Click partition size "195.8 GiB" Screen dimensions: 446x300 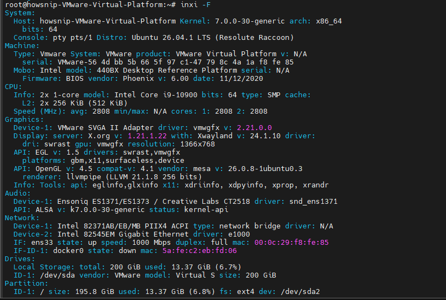(x=95, y=292)
